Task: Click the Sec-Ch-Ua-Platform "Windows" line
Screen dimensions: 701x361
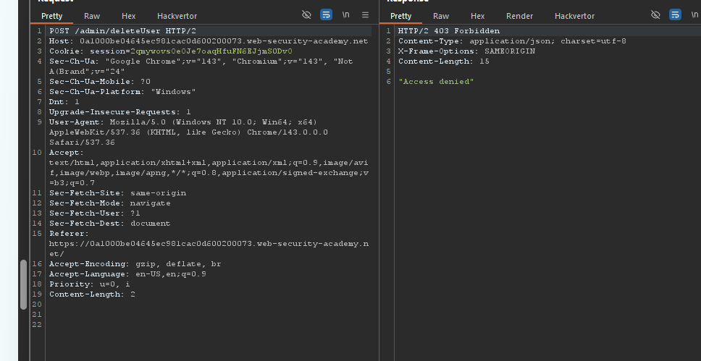Action: tap(122, 92)
